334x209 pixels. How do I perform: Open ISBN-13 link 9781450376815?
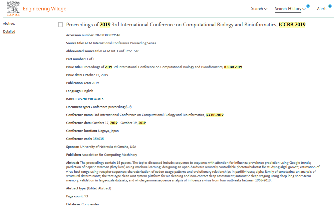[x=92, y=99]
